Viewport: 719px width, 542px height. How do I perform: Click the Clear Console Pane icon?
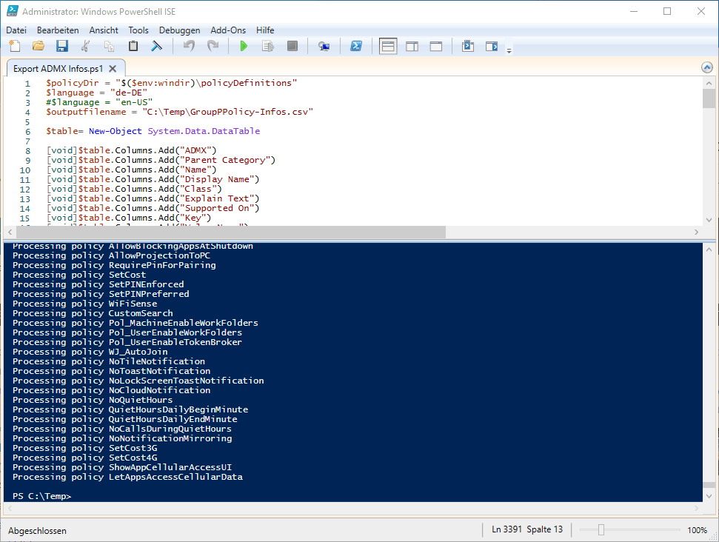pos(157,47)
